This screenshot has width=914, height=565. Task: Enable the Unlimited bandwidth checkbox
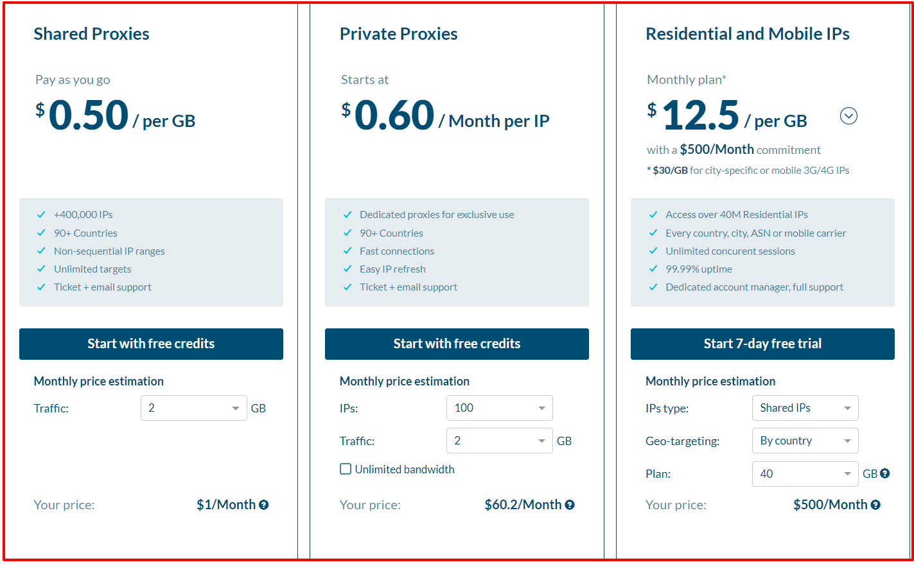(346, 469)
